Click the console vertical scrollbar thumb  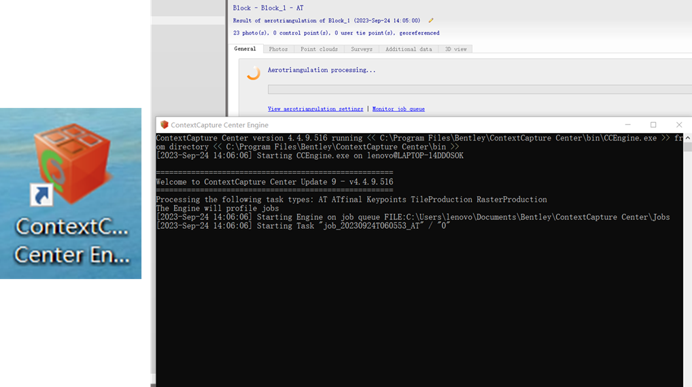[x=688, y=147]
